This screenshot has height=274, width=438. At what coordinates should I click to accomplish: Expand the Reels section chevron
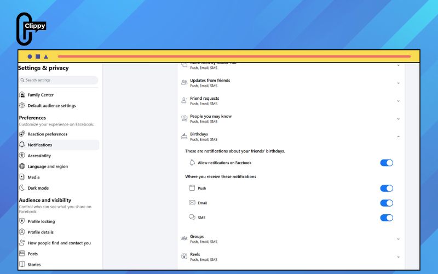coord(399,257)
